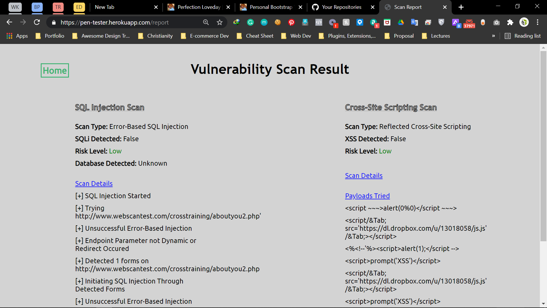Click the Home button
Viewport: 547px width, 308px height.
click(55, 70)
